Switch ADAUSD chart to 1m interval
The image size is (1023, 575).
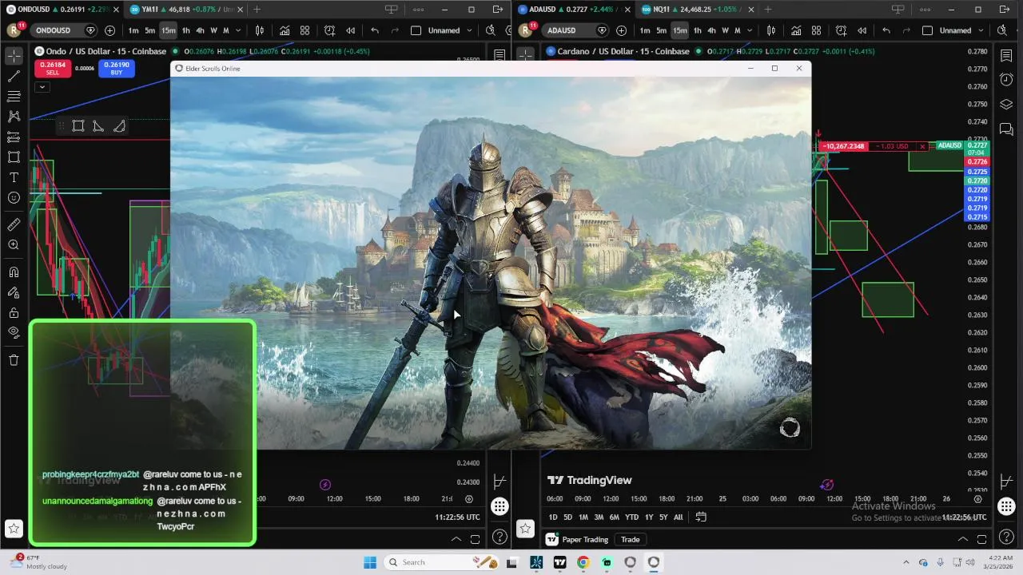tap(645, 30)
